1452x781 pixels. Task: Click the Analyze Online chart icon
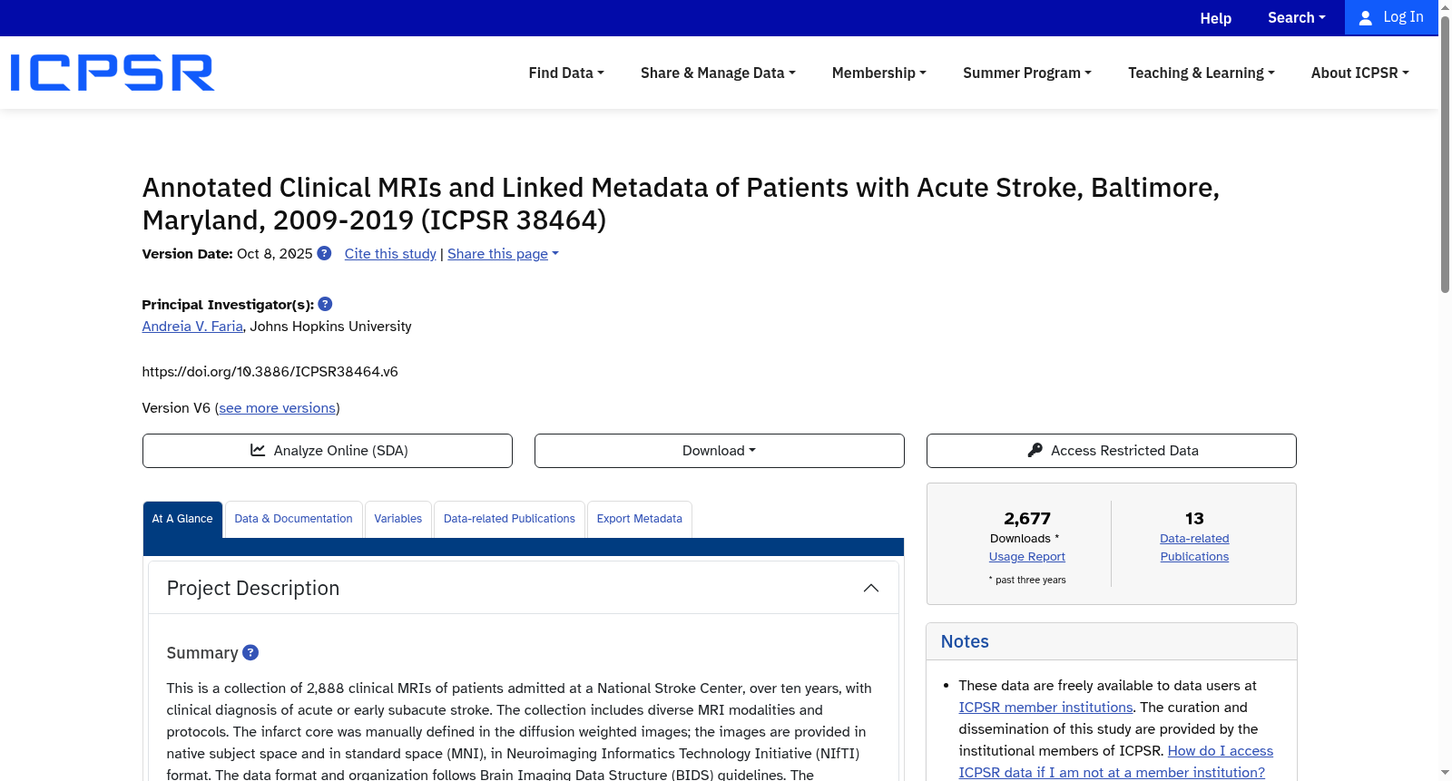click(258, 450)
